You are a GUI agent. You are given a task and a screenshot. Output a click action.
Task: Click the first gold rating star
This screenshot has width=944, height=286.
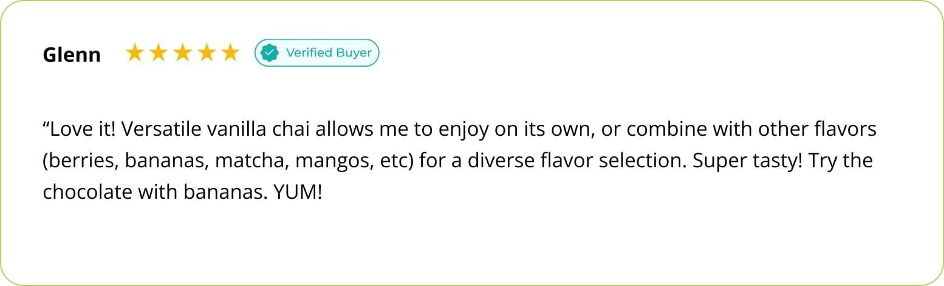134,53
